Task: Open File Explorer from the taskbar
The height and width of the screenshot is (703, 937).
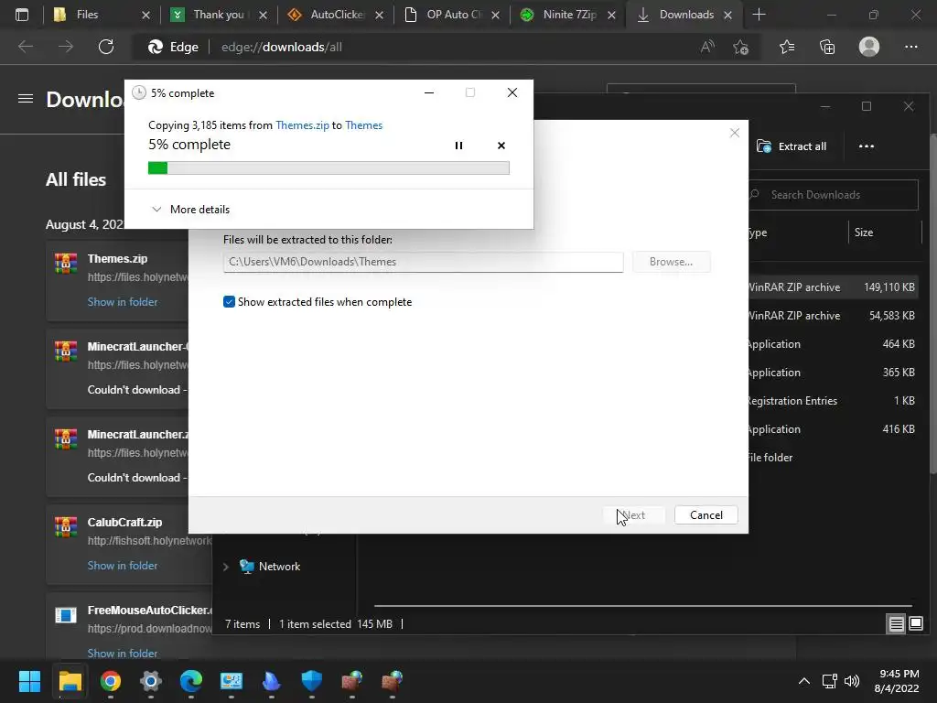Action: point(70,681)
